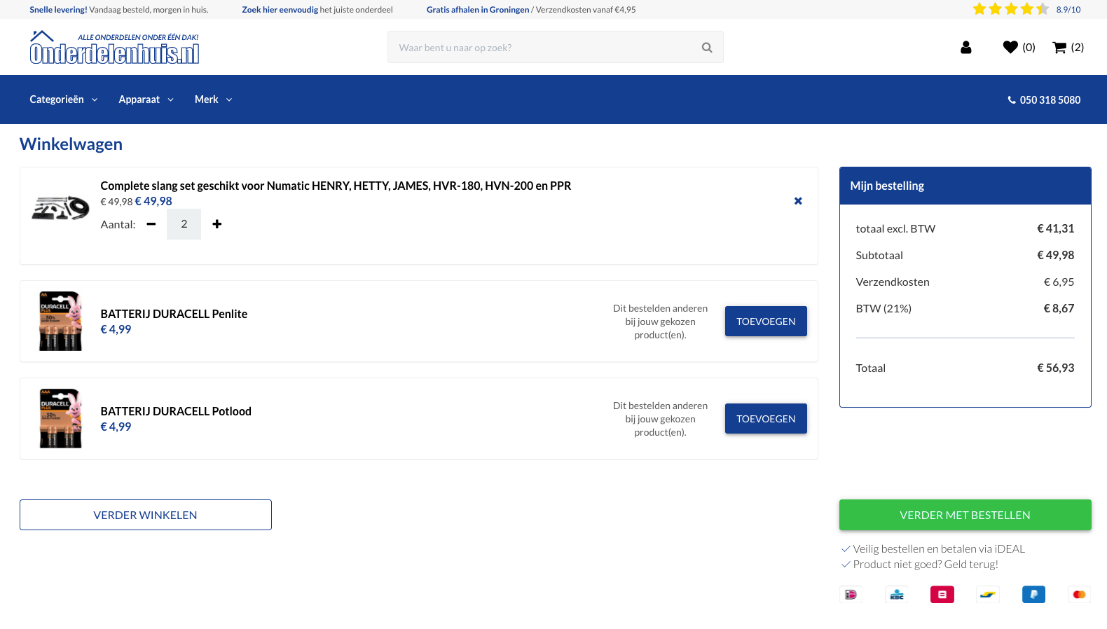Viewport: 1107px width, 629px height.
Task: Increase quantity with the plus icon
Action: pos(217,224)
